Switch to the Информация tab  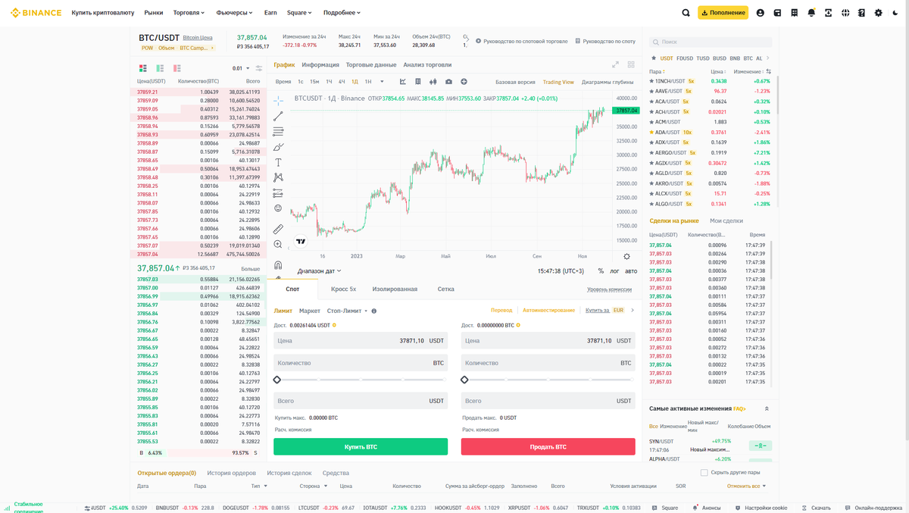click(x=320, y=65)
